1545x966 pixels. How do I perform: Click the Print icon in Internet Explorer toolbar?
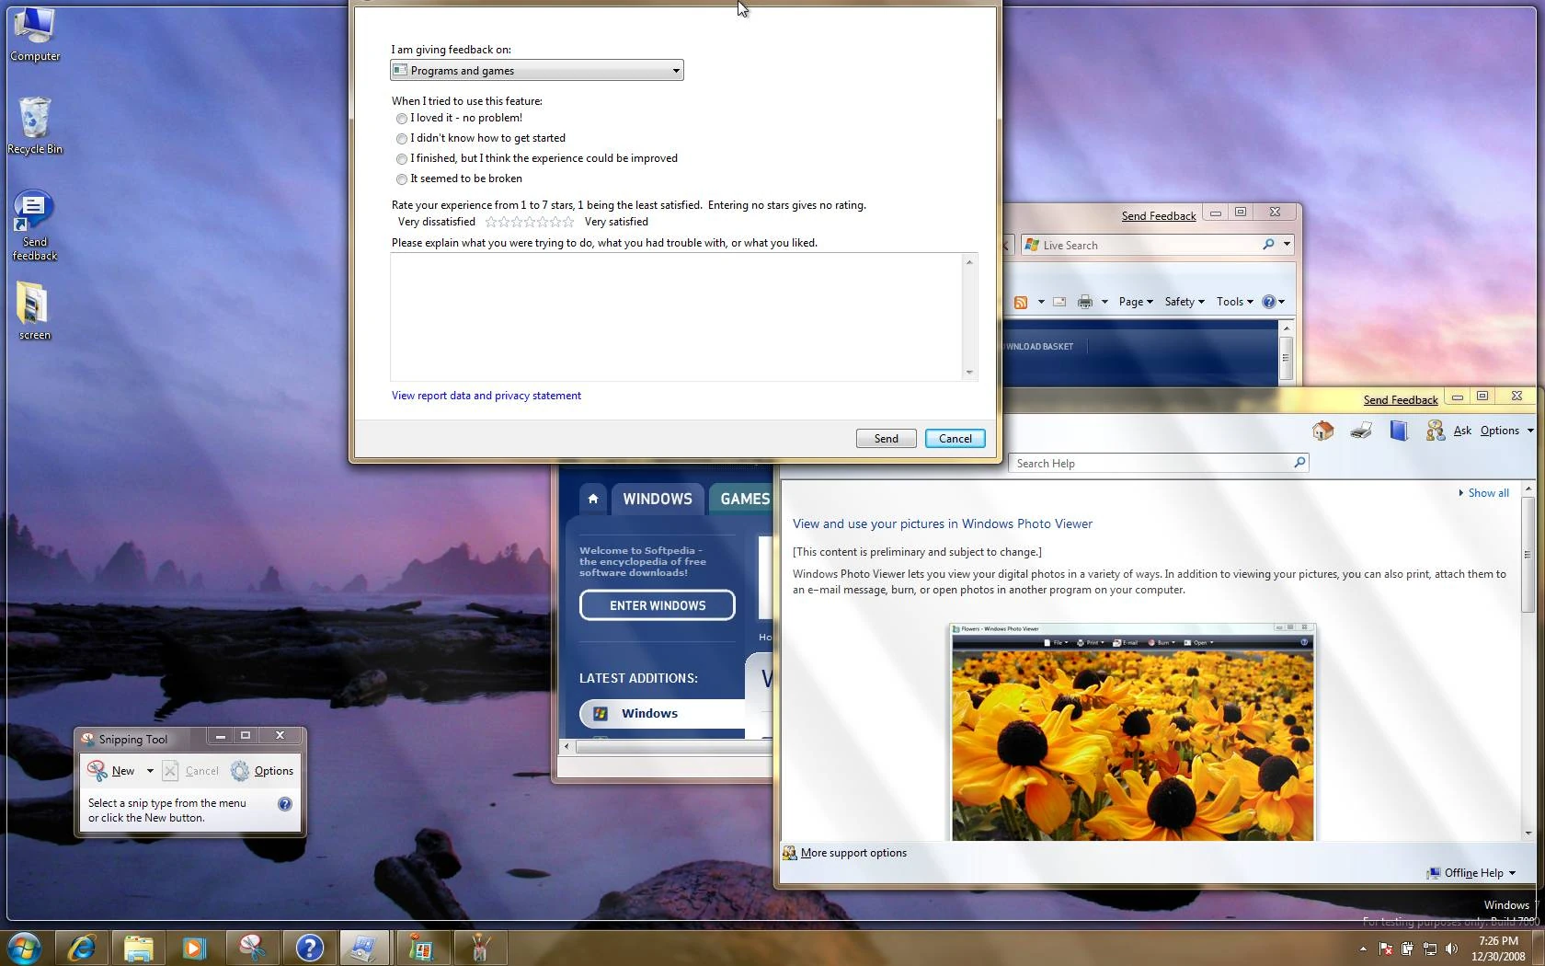pos(1085,302)
